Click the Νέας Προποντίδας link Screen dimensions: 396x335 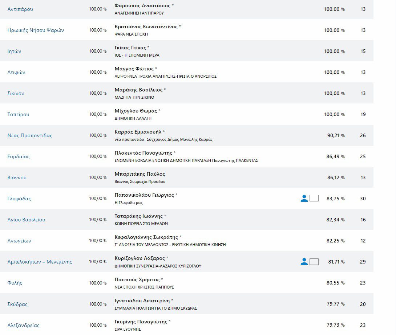click(x=30, y=135)
